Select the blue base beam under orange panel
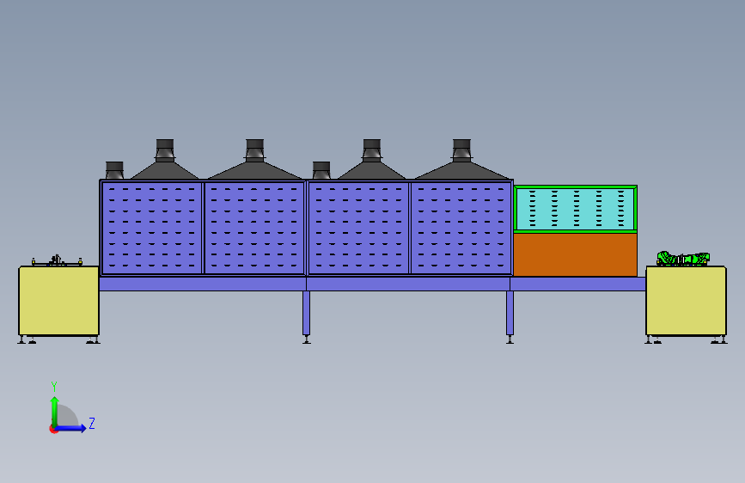Screen dimensions: 745x483 pyautogui.click(x=577, y=284)
